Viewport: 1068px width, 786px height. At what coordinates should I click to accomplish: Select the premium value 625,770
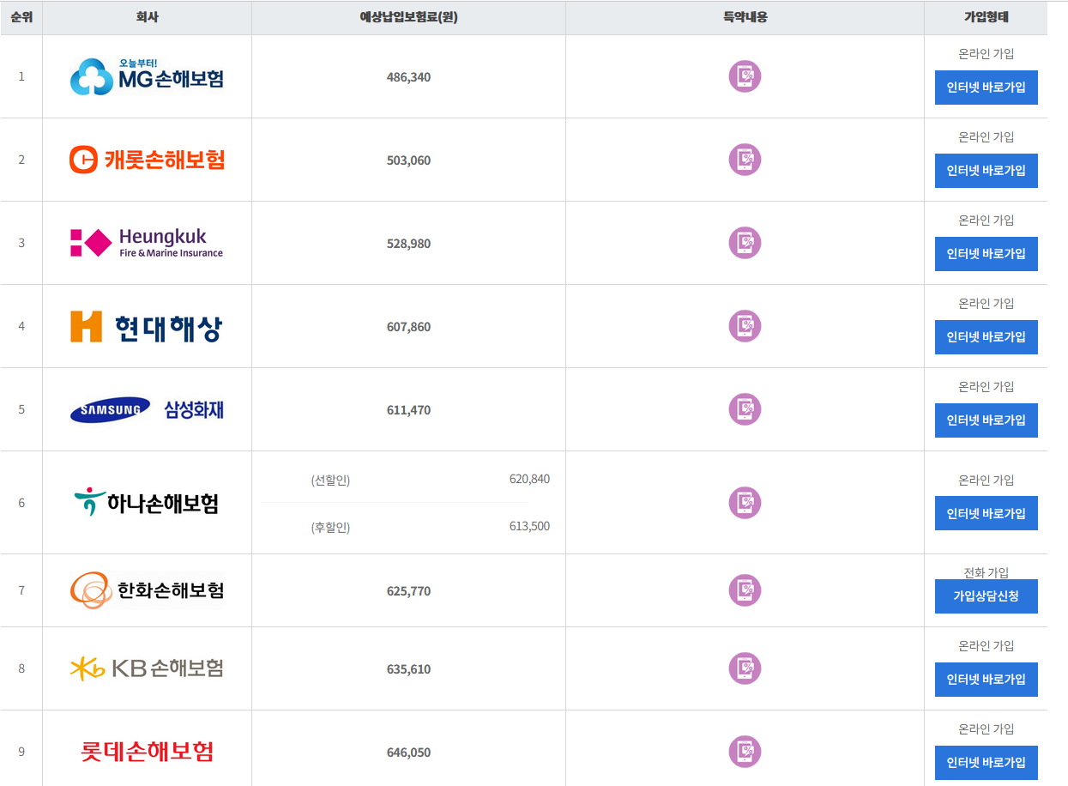click(x=408, y=591)
